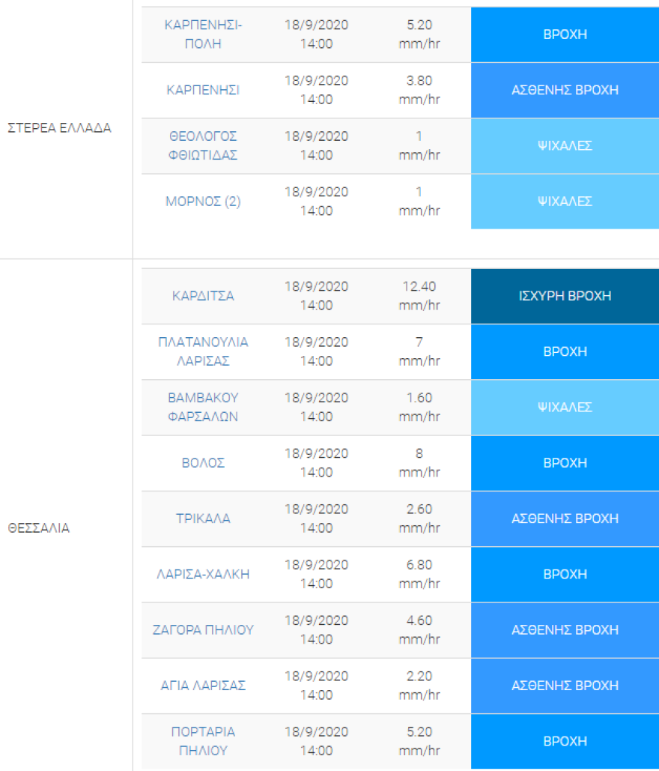Open the ΚΑΡΠΕΝΗΣΙ-ΠΟΛΗ station link

click(203, 34)
